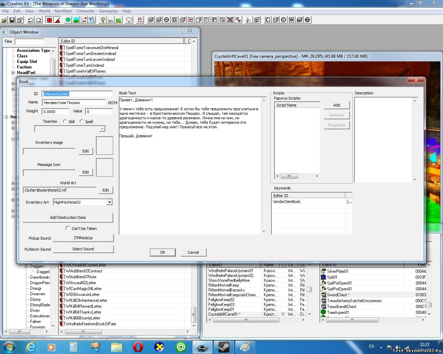Viewport: 443px width, 354px height.
Task: Click the circled M toolbar icon
Action: [x=166, y=20]
